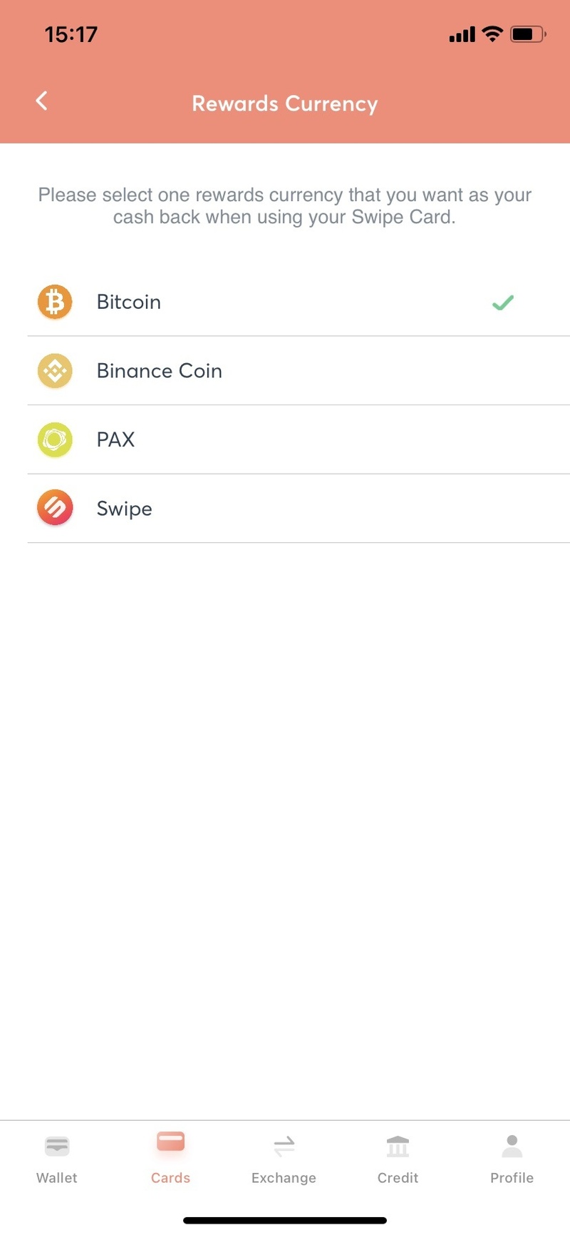Image resolution: width=570 pixels, height=1235 pixels.
Task: Choose Swipe as rewards currency
Action: pos(299,508)
